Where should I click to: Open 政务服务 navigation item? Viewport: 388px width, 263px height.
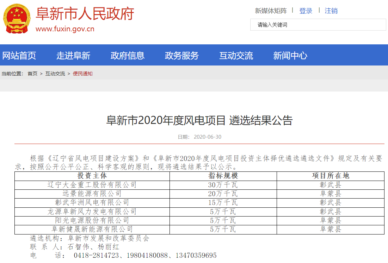tap(181, 55)
